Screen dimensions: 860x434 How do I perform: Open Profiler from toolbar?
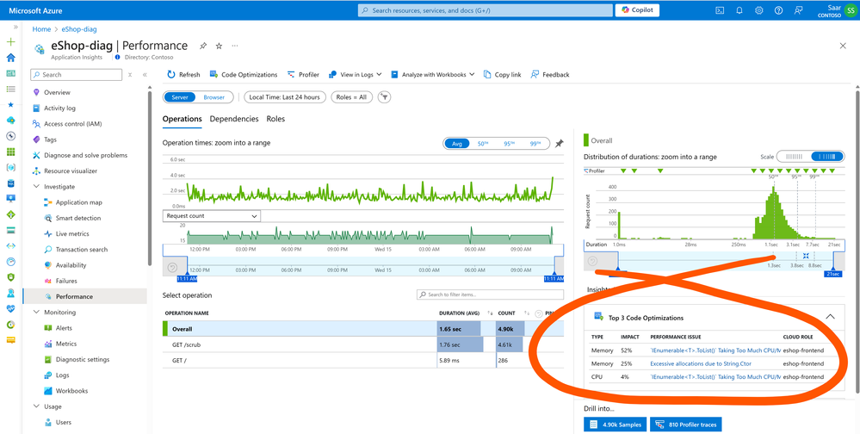(x=303, y=75)
